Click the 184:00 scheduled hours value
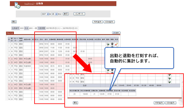The image size is (184, 109). 85,94
